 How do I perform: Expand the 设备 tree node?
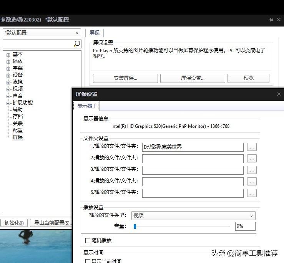pyautogui.click(x=8, y=76)
